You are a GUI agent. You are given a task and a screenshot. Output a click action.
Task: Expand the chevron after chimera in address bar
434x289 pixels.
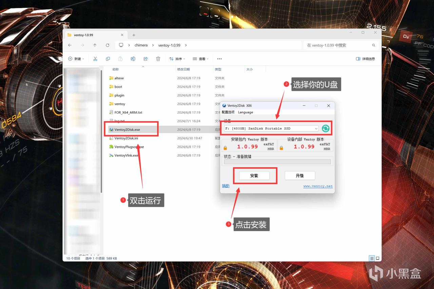pos(153,45)
